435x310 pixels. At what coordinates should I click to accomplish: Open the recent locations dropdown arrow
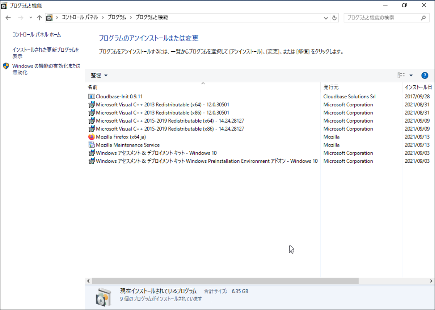tap(30, 18)
